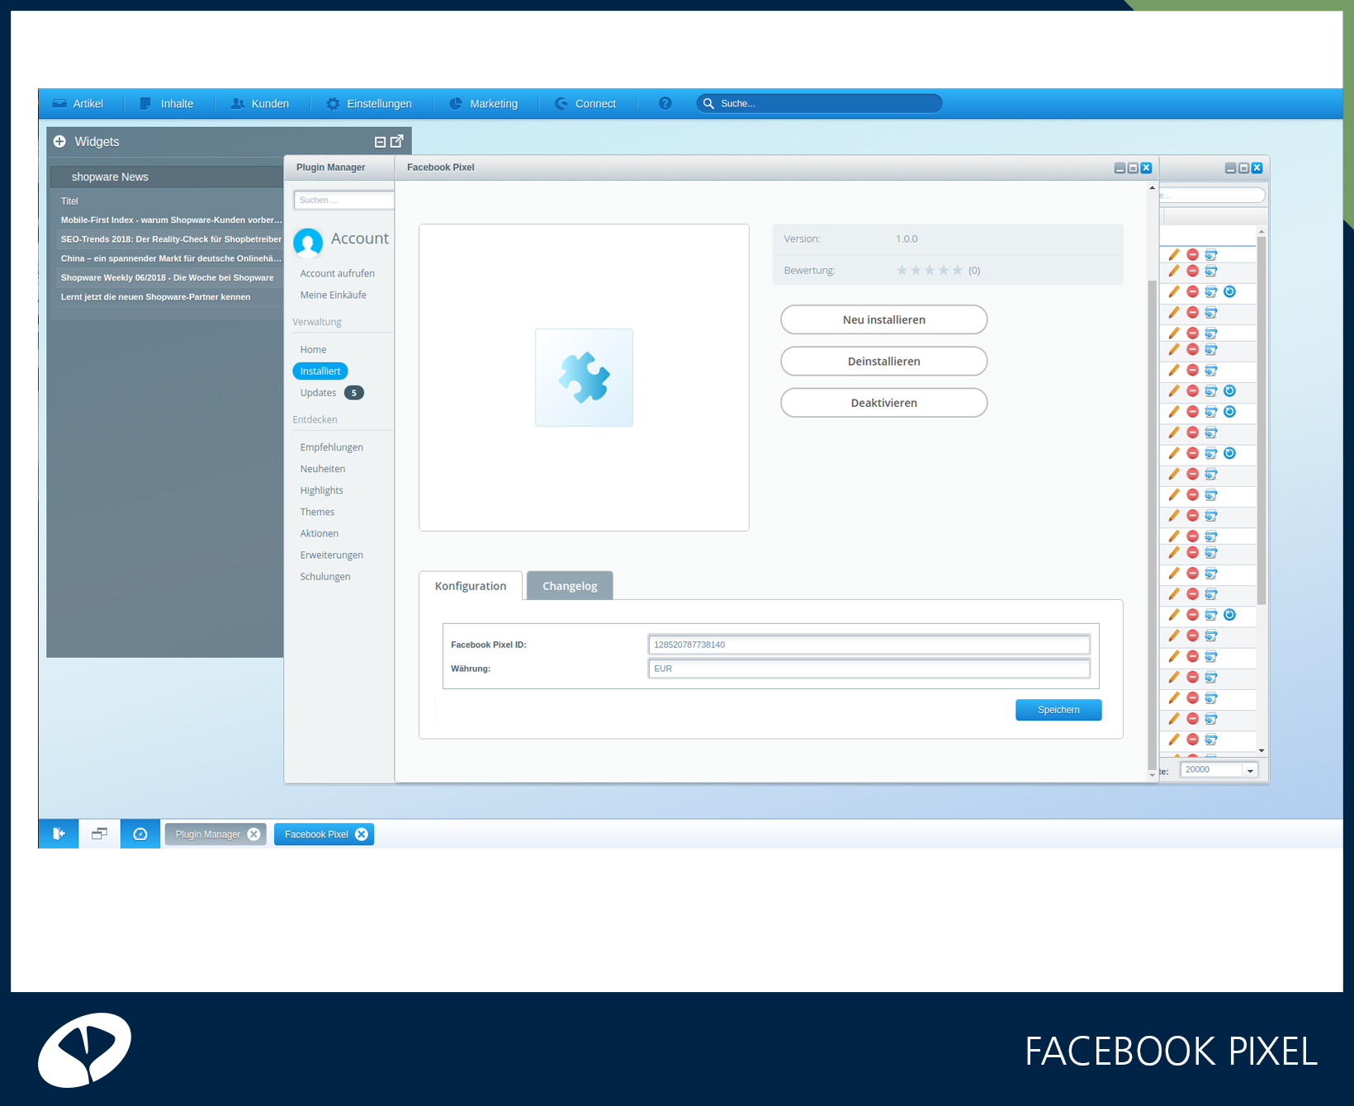The height and width of the screenshot is (1106, 1354).
Task: Open the Inhalte menu
Action: click(x=166, y=103)
